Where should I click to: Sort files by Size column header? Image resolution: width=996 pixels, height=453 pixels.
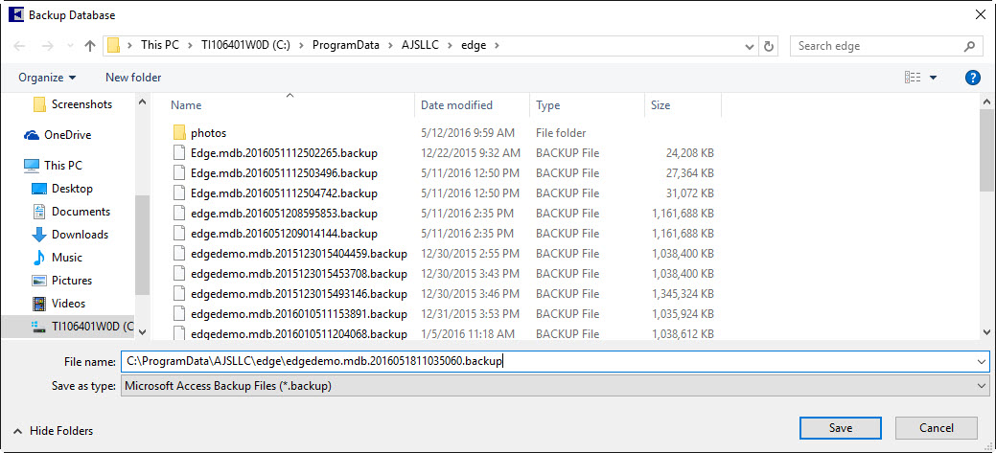pos(660,105)
